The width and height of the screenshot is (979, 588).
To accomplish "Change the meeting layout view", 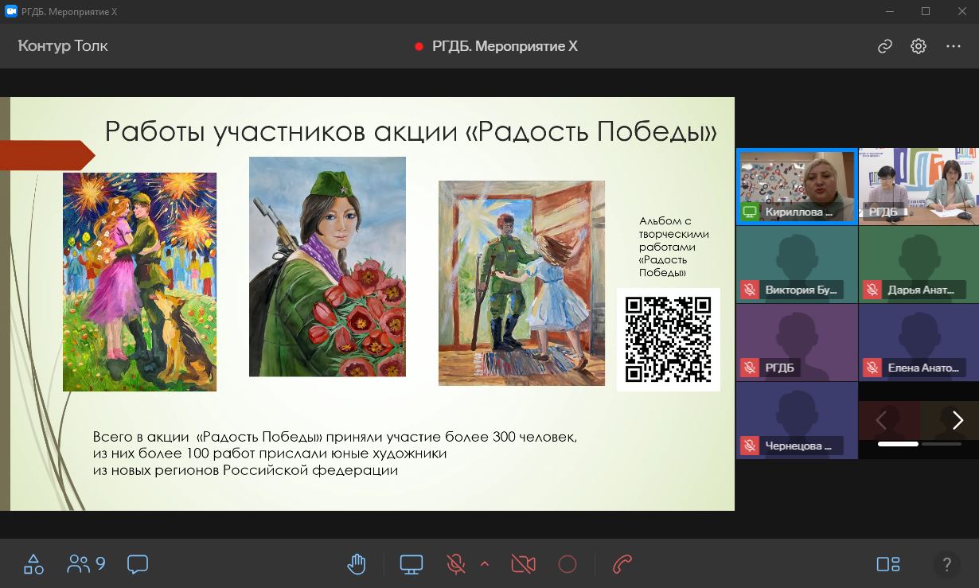I will click(x=887, y=563).
